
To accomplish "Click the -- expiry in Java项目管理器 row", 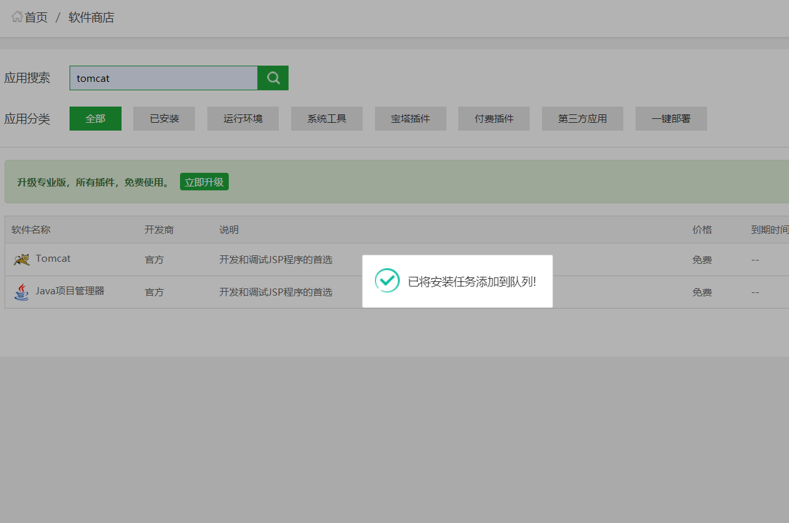I will point(755,292).
